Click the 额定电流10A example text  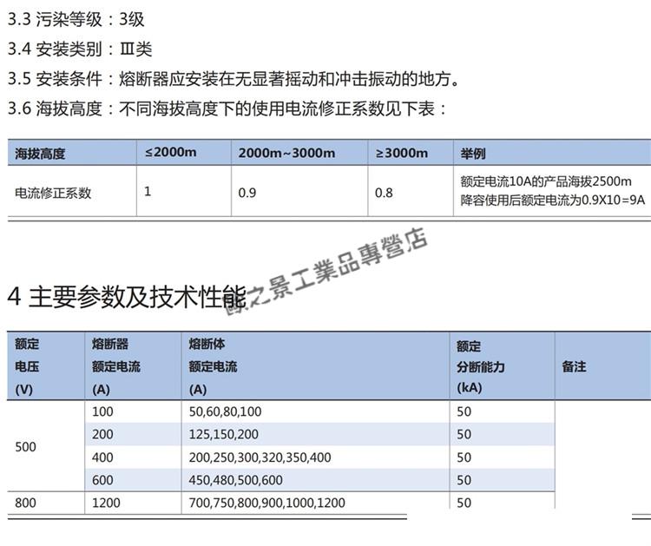(x=545, y=181)
